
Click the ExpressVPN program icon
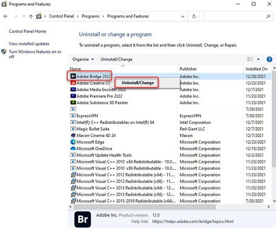point(73,116)
